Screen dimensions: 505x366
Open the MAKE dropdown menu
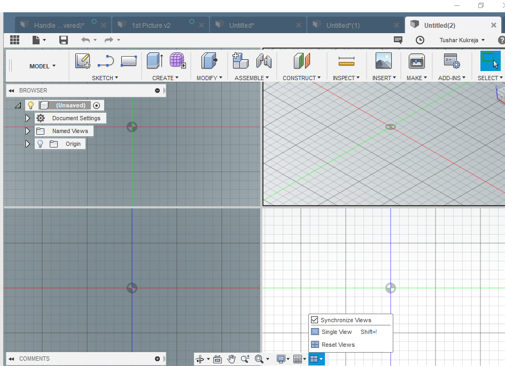(x=416, y=78)
